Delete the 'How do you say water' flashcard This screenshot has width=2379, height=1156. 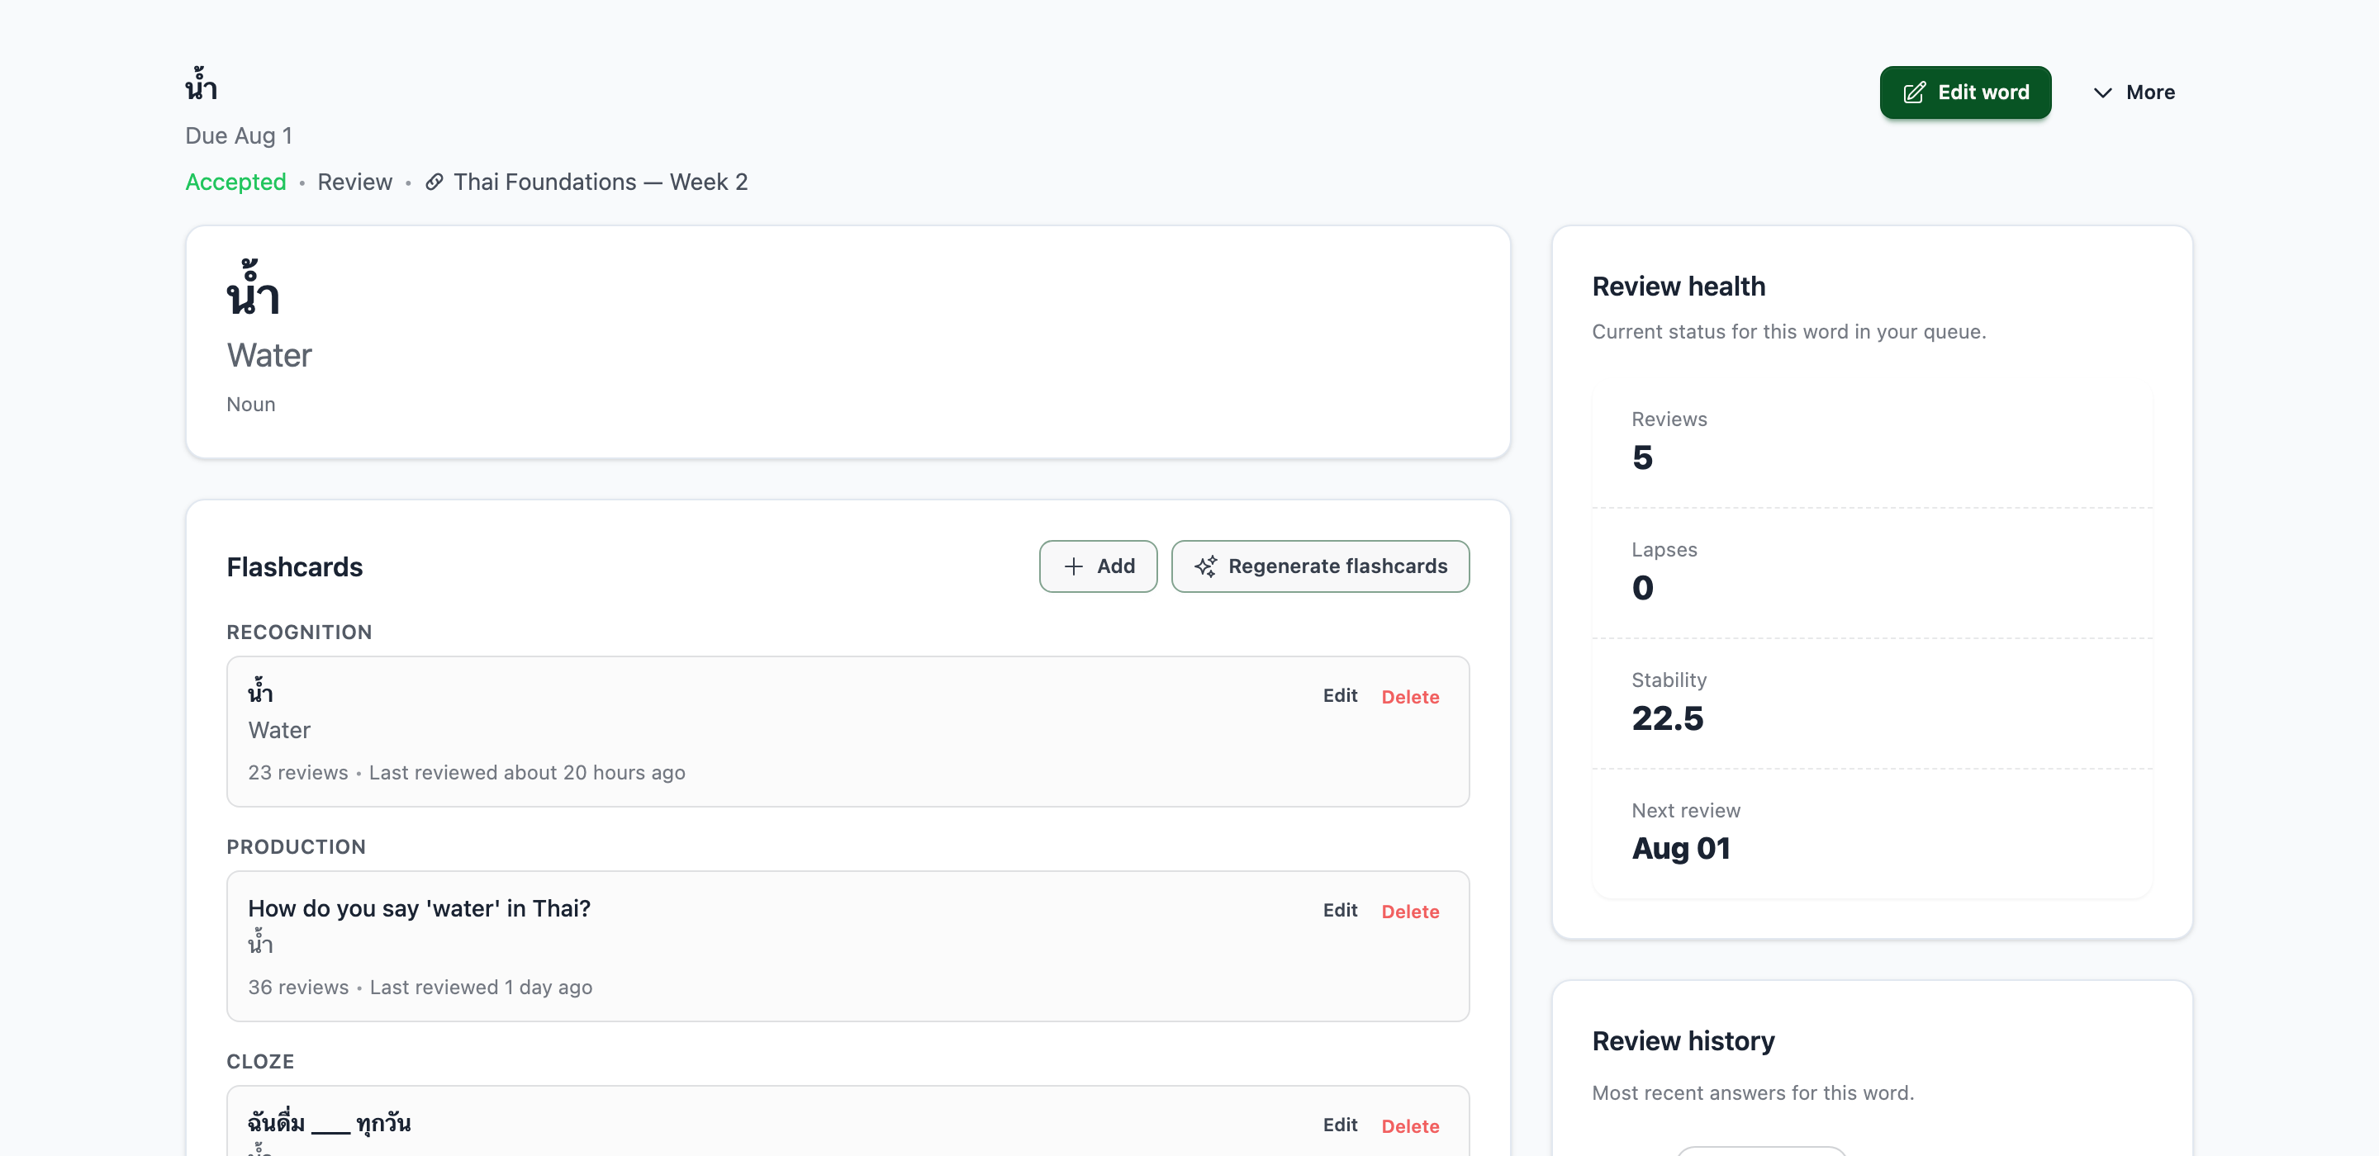tap(1410, 912)
